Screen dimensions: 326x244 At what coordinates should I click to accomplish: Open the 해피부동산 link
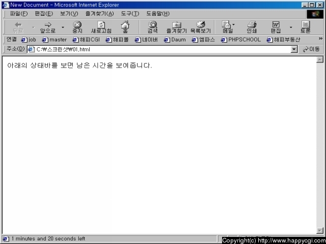pyautogui.click(x=283, y=40)
